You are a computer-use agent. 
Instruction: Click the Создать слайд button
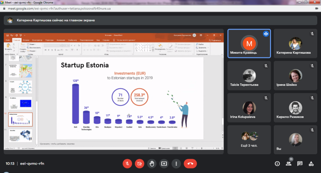coord(23,48)
